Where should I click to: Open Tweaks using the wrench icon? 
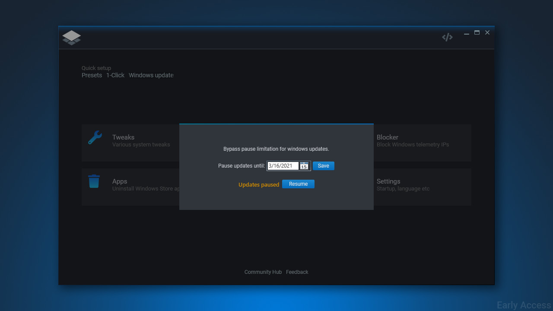tap(95, 137)
